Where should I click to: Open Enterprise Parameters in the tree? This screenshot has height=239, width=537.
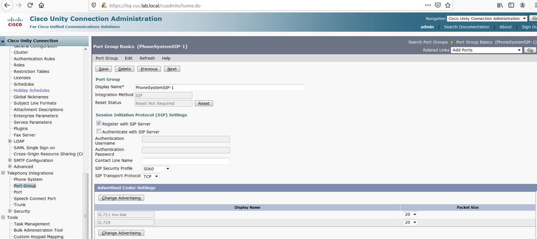click(x=35, y=116)
